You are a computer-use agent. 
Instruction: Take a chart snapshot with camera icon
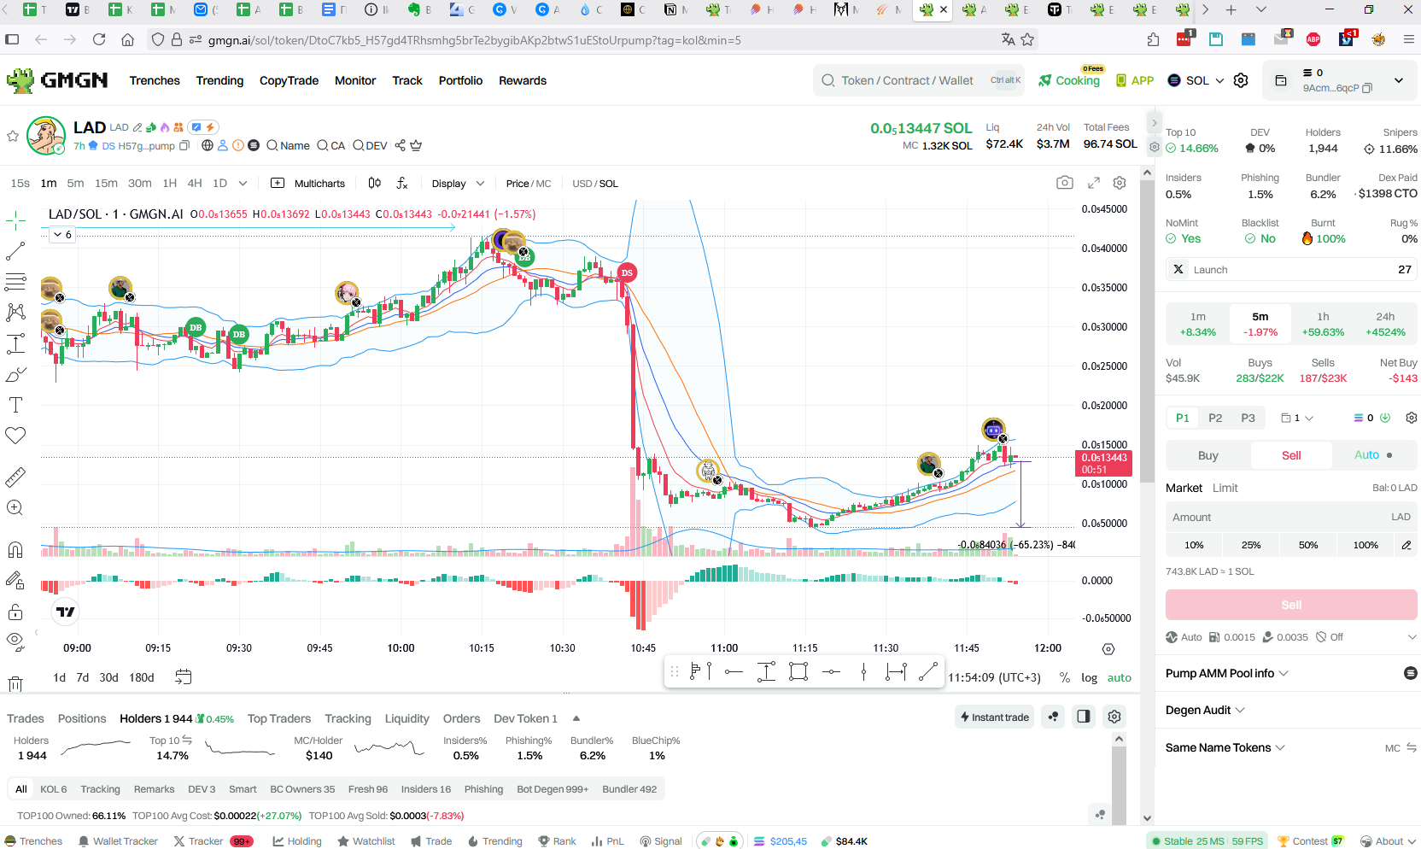1065,183
